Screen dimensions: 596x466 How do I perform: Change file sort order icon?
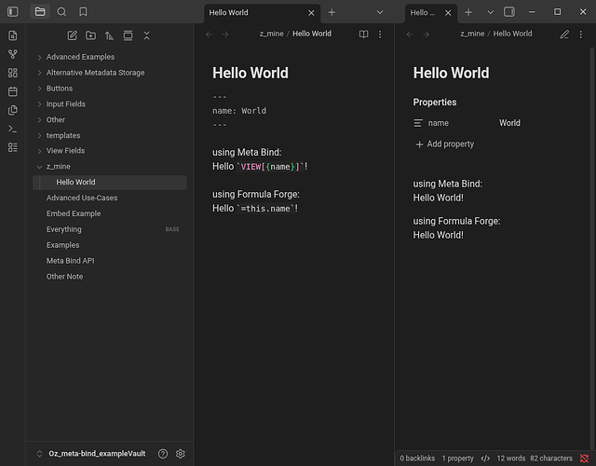(109, 35)
